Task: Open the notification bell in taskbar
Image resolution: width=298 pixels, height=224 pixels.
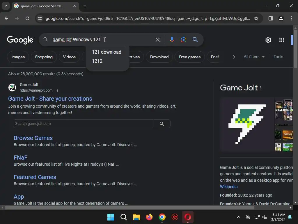Action: click(290, 217)
